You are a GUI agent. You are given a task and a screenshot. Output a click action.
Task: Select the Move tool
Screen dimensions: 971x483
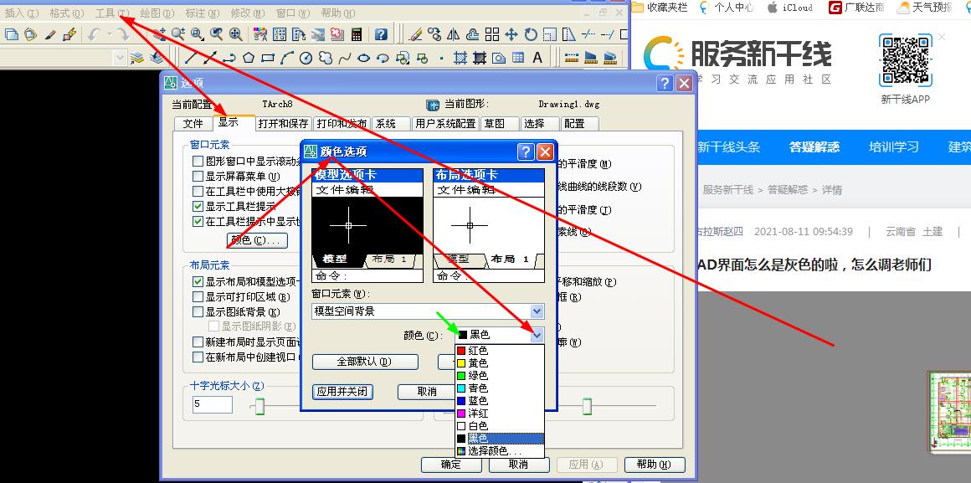tap(511, 34)
